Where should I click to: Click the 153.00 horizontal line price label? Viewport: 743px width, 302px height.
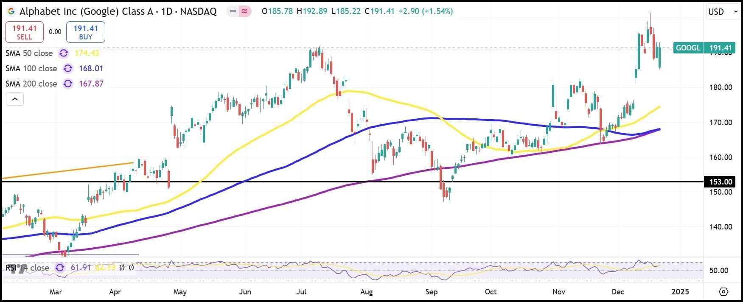tap(721, 182)
